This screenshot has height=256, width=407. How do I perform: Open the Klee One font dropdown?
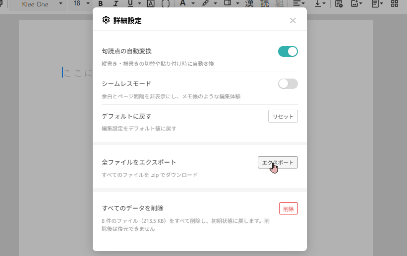[38, 4]
